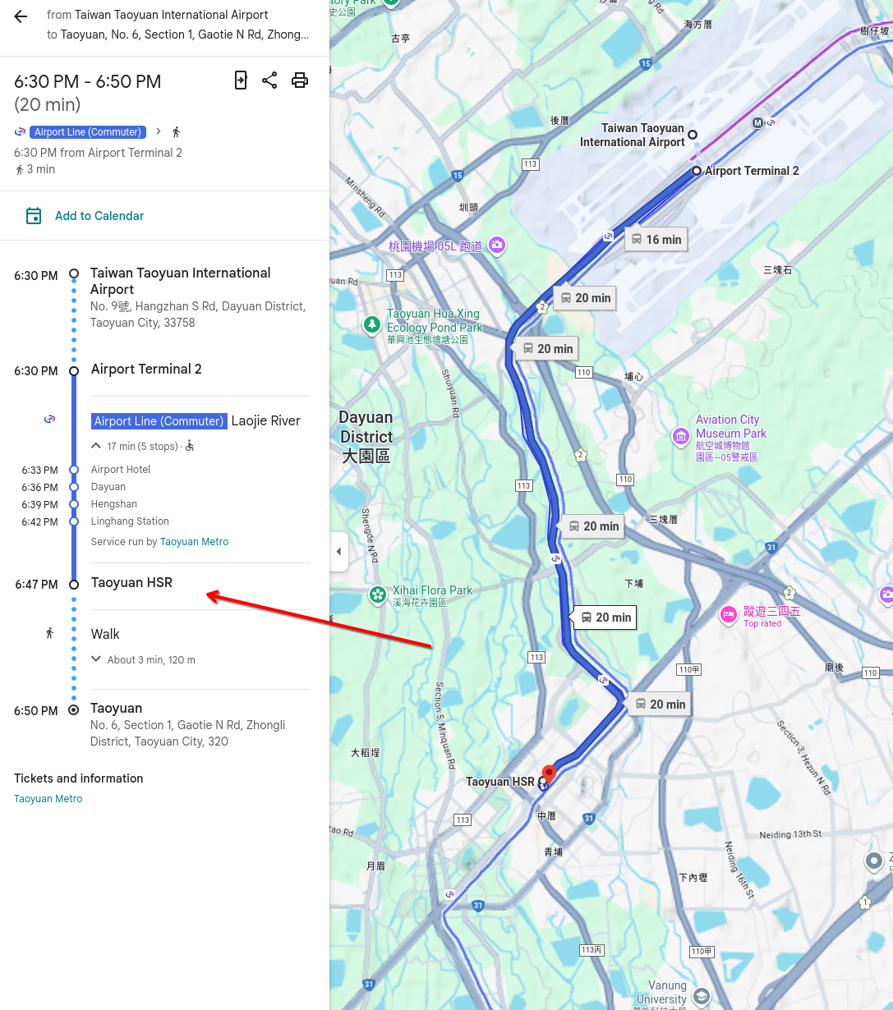Collapse the 17 min (5 stops) list

[x=97, y=446]
